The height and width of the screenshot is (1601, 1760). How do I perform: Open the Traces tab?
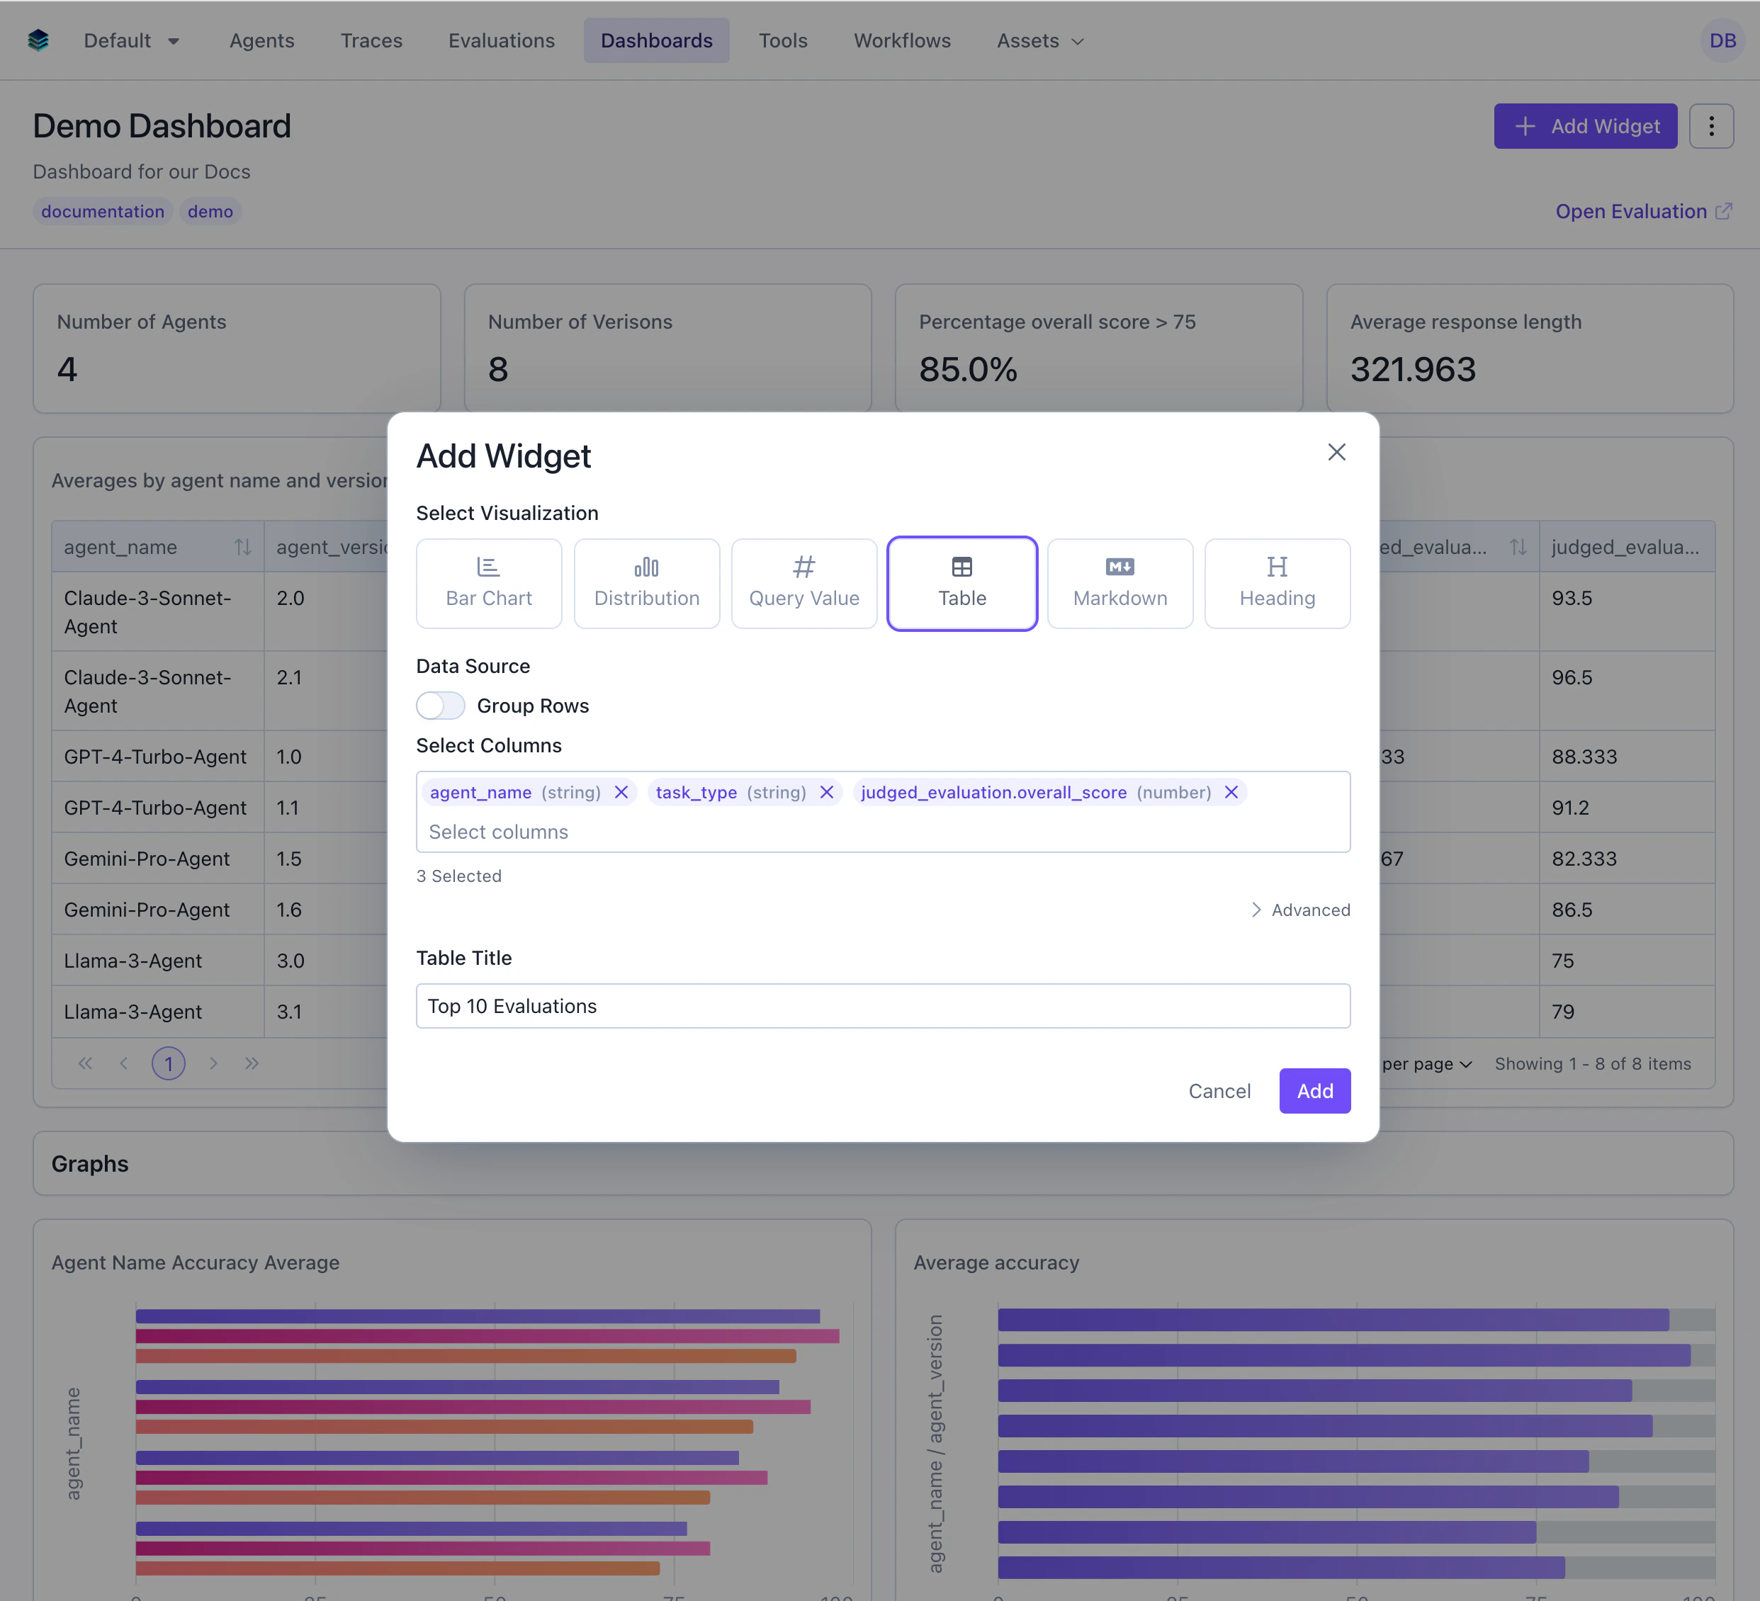[x=371, y=41]
